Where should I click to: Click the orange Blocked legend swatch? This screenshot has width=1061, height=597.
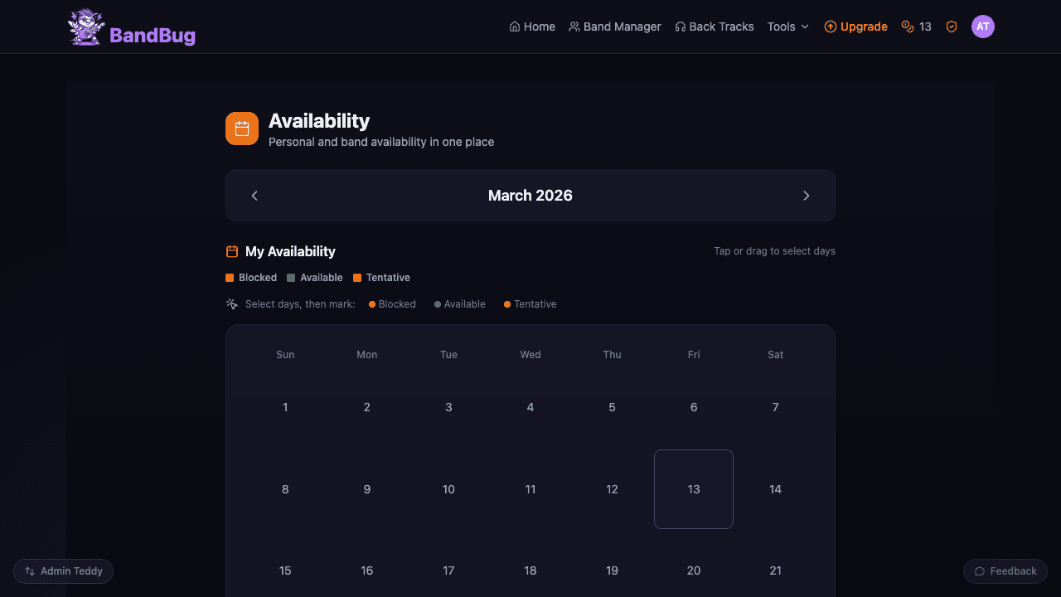coord(229,277)
